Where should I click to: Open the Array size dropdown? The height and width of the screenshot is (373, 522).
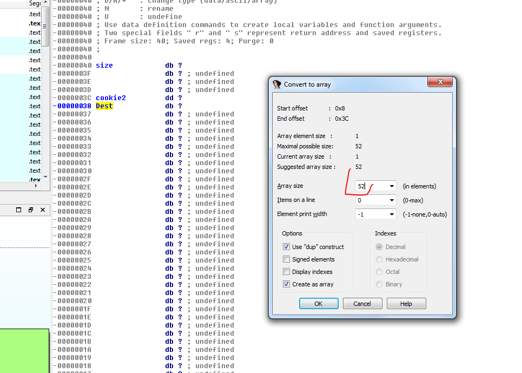click(392, 186)
